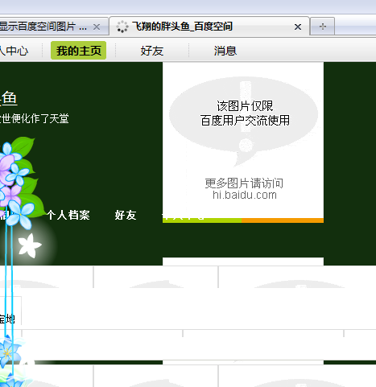Open a new browser tab with plus button
The width and height of the screenshot is (376, 387).
coord(322,27)
